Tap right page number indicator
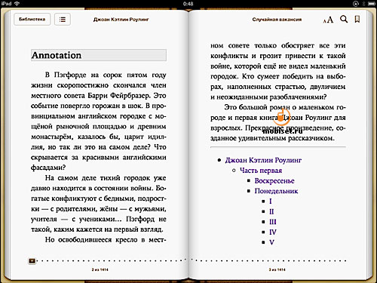The image size is (377, 283). click(277, 269)
